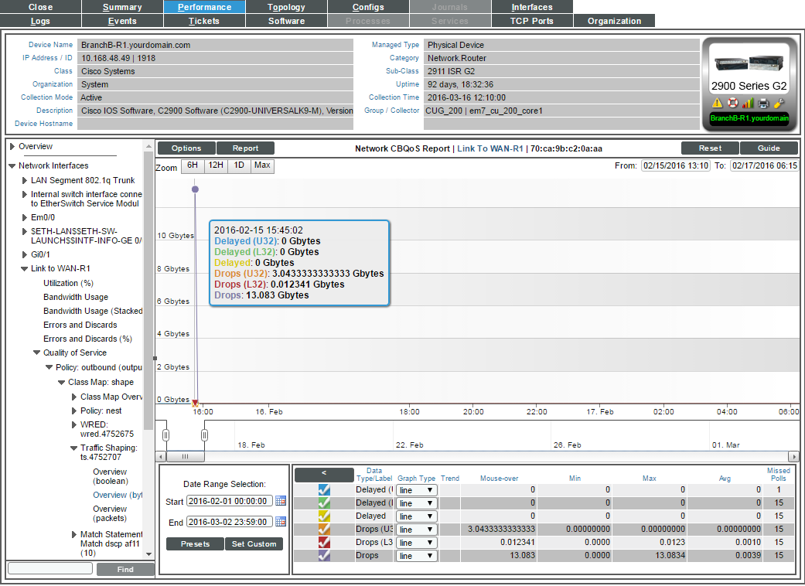The width and height of the screenshot is (805, 586).
Task: Click the 2900 Series G2 router image
Action: (749, 63)
